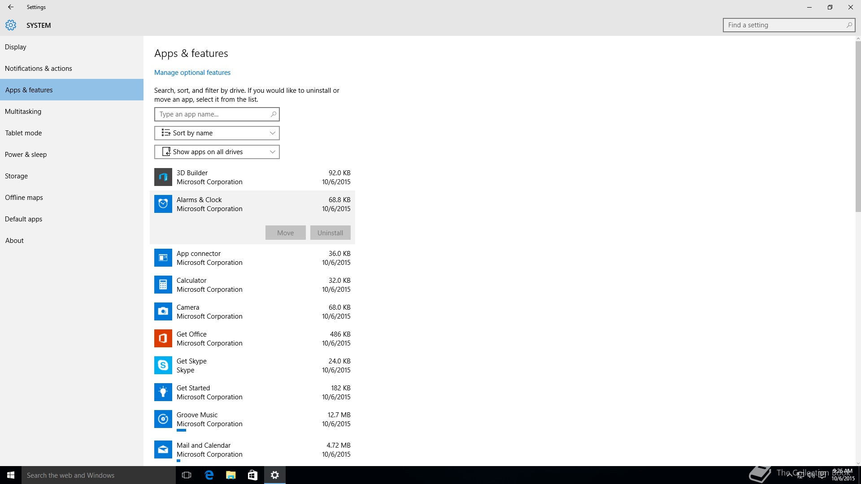This screenshot has width=861, height=484.
Task: Open the Multitasking section
Action: pos(72,112)
